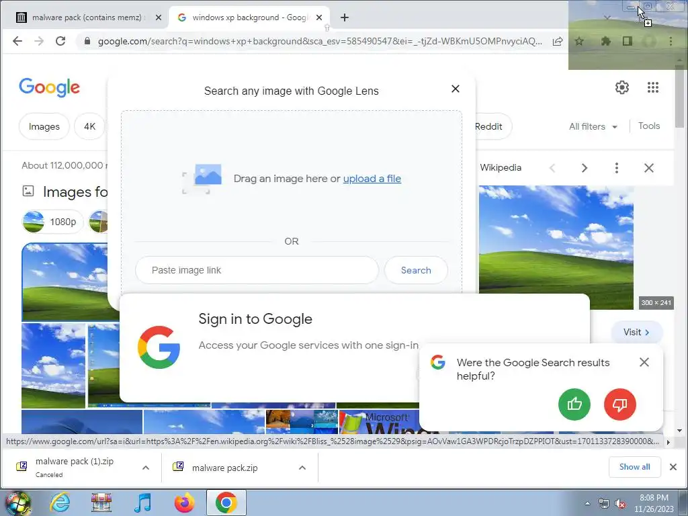688x516 pixels.
Task: Open Internet Explorer from taskbar
Action: coord(60,503)
